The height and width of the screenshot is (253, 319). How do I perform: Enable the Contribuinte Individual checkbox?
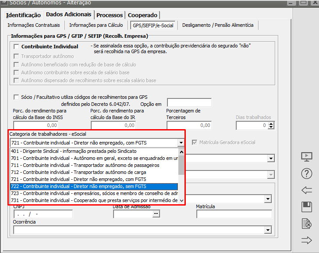17,47
